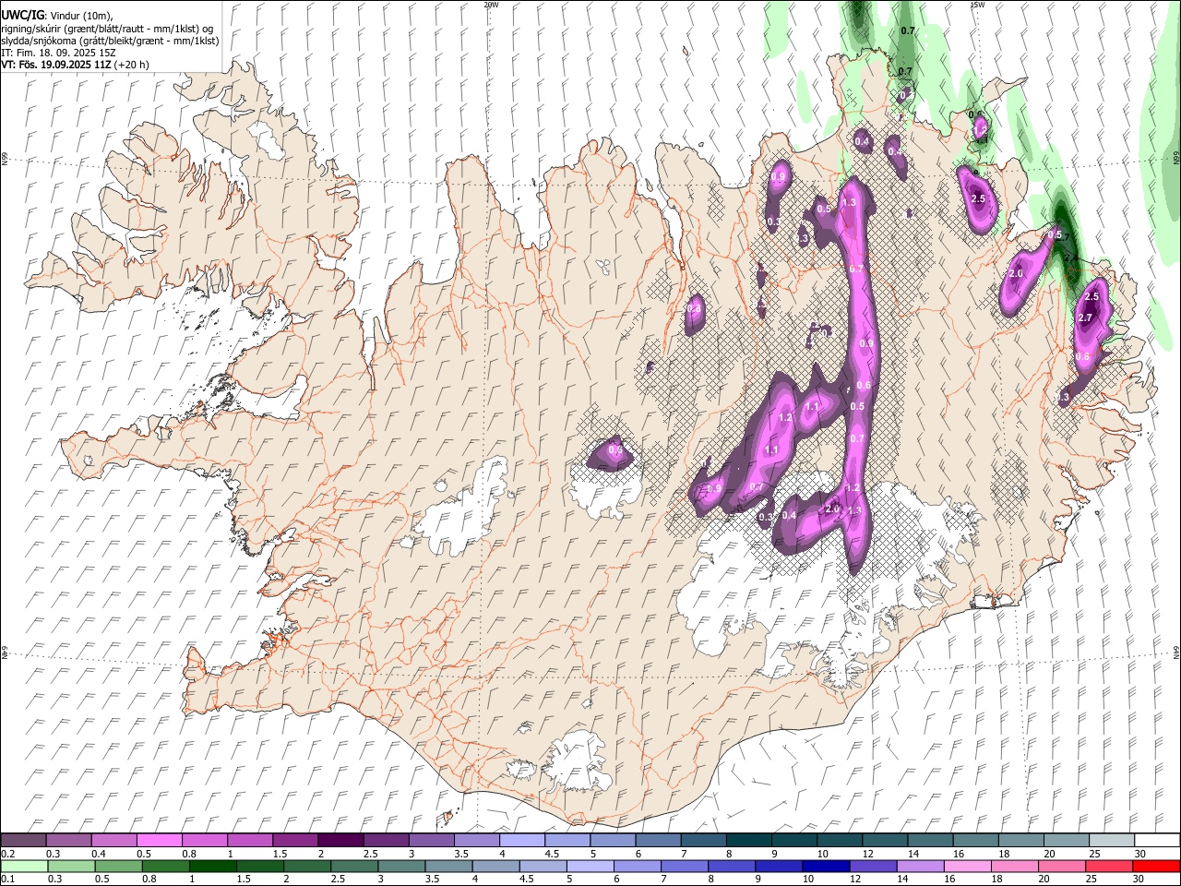Click the bright pink 0.5–0.8 snow legend swatch
Viewport: 1181px width, 886px height.
pos(159,840)
